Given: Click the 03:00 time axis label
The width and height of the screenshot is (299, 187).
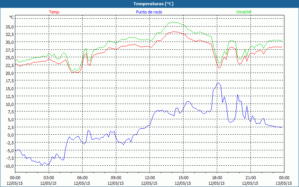Looking at the screenshot, I should [49, 178].
